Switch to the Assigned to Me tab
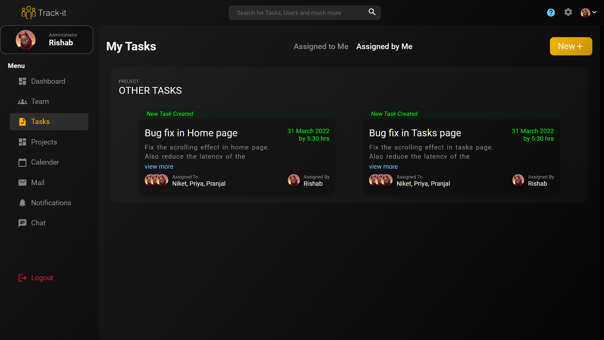Viewport: 604px width, 340px height. click(321, 47)
